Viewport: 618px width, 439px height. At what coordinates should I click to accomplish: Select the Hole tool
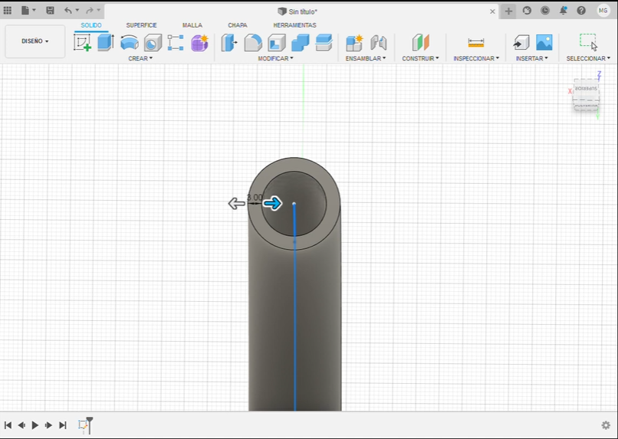click(x=153, y=43)
